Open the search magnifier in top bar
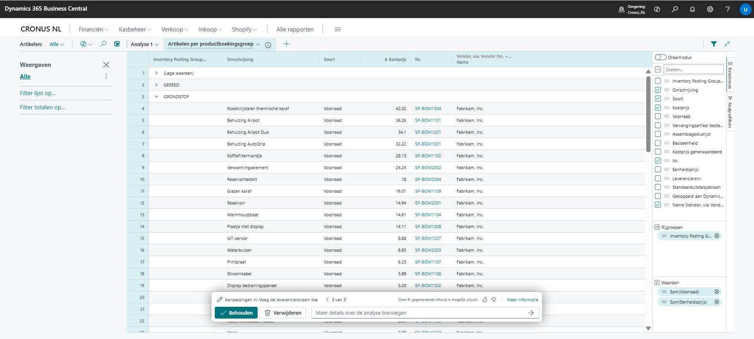Screen dimensions: 754x339 (675, 9)
